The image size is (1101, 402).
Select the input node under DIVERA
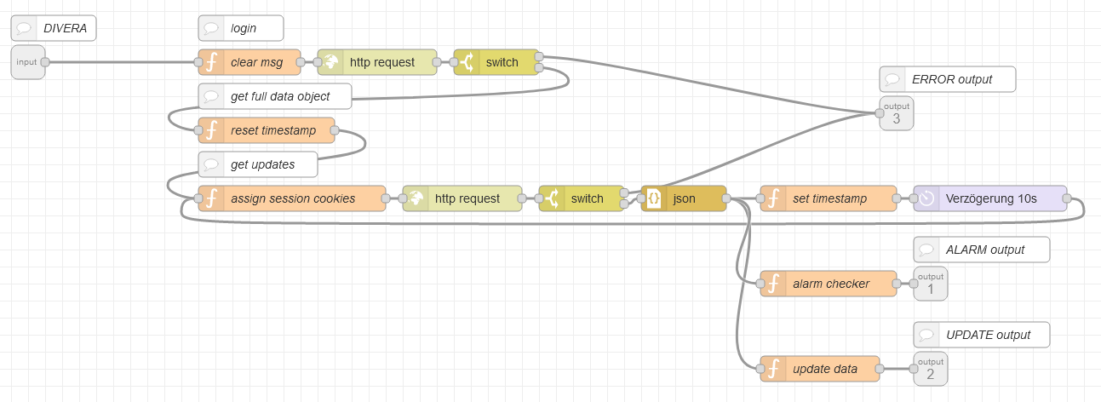27,62
